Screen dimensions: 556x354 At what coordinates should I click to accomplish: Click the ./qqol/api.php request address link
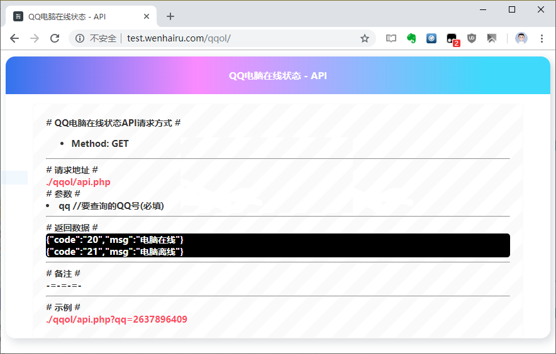(79, 182)
